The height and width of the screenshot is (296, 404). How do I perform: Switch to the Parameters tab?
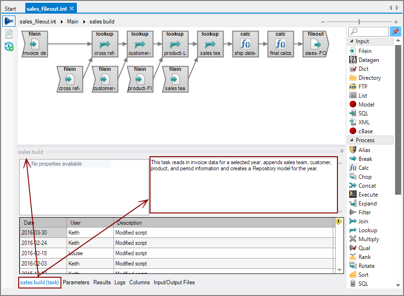76,282
